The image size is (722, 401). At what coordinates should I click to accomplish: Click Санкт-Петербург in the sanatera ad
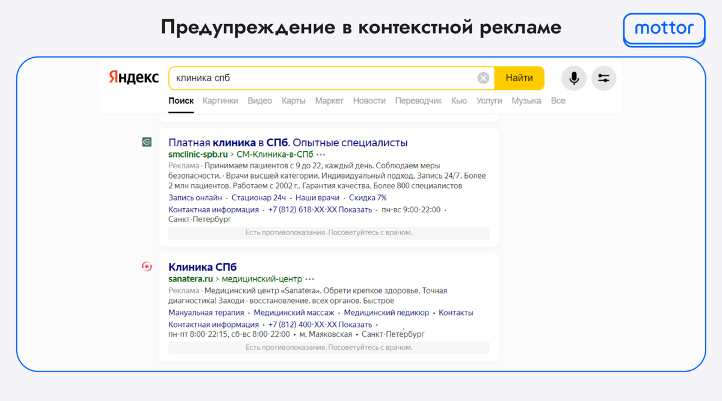[x=393, y=334]
